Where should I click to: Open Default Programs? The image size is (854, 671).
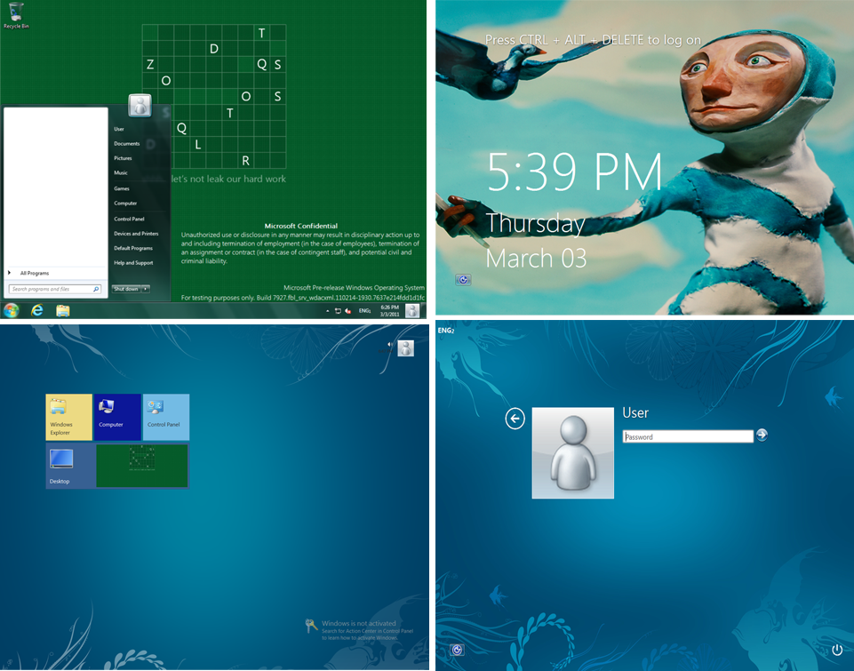point(133,248)
